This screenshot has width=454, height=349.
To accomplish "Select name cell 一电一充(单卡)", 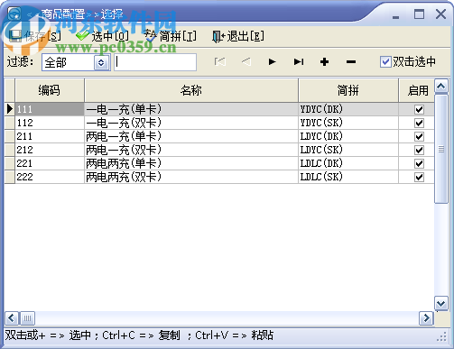I will 191,109.
